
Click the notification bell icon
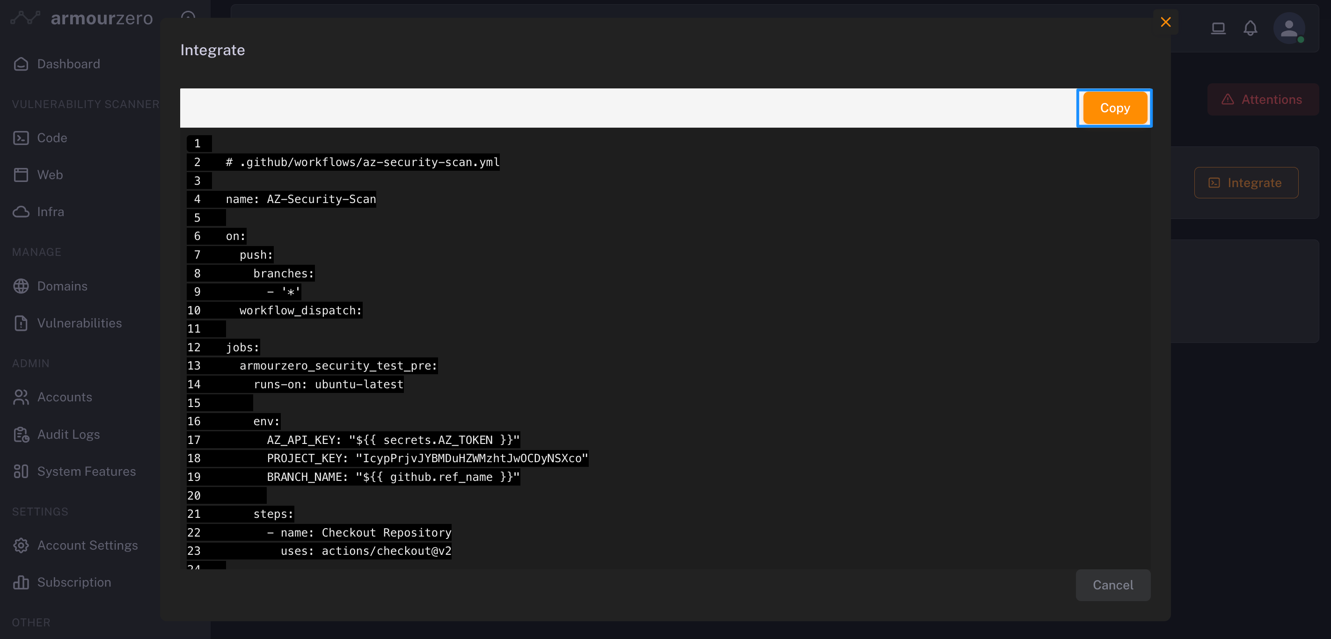pos(1250,28)
